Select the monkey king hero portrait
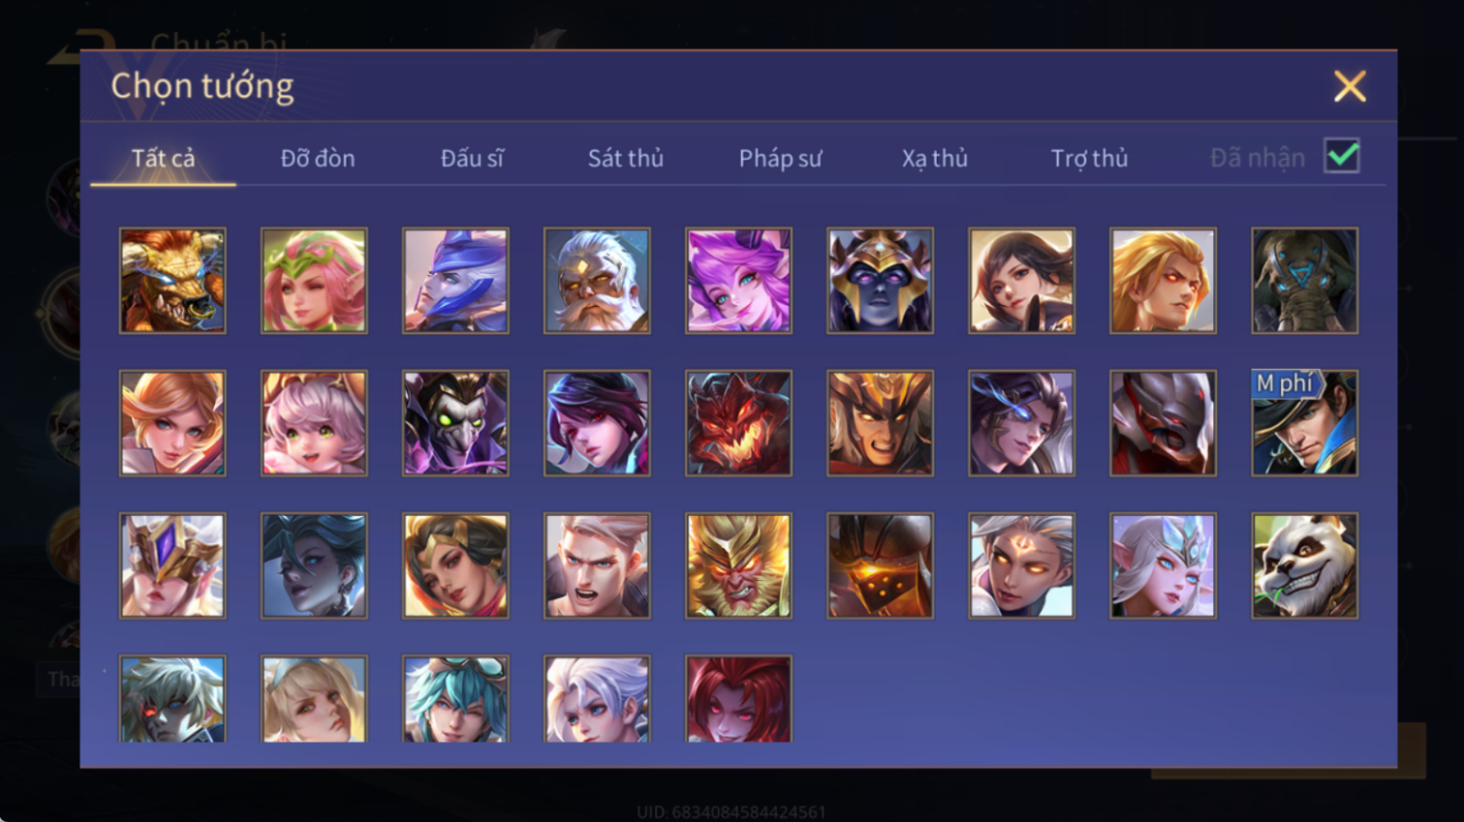The image size is (1464, 822). 738,565
